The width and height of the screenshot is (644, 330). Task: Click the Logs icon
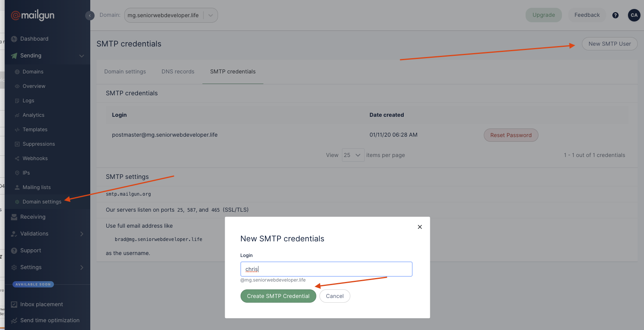17,101
